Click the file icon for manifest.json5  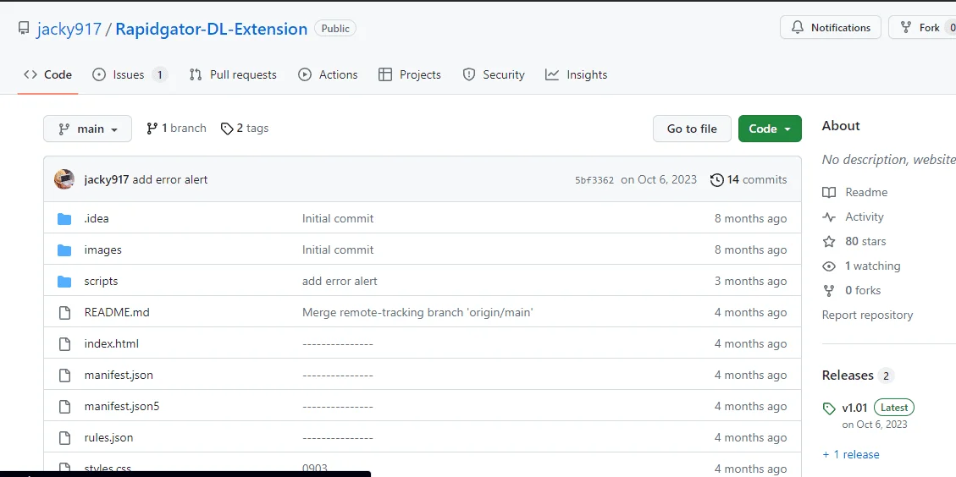pos(64,406)
